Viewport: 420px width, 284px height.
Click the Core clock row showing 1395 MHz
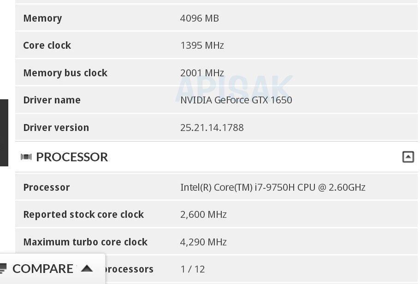click(202, 45)
